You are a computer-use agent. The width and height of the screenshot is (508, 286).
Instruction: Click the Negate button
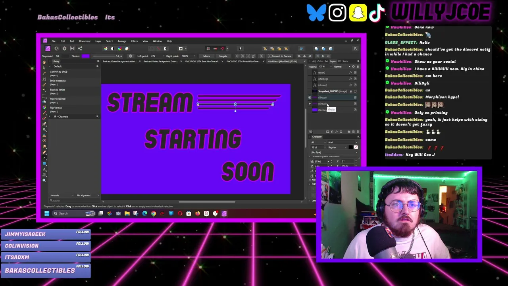point(223,56)
